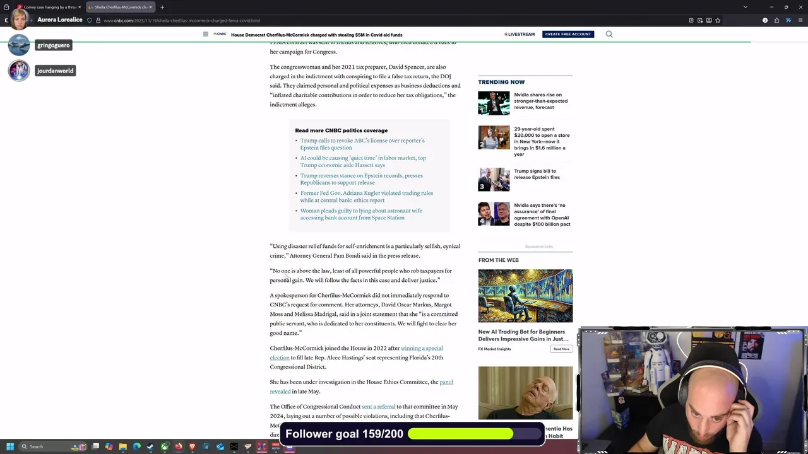Open File Explorer from taskbar
The width and height of the screenshot is (808, 454).
(123, 446)
